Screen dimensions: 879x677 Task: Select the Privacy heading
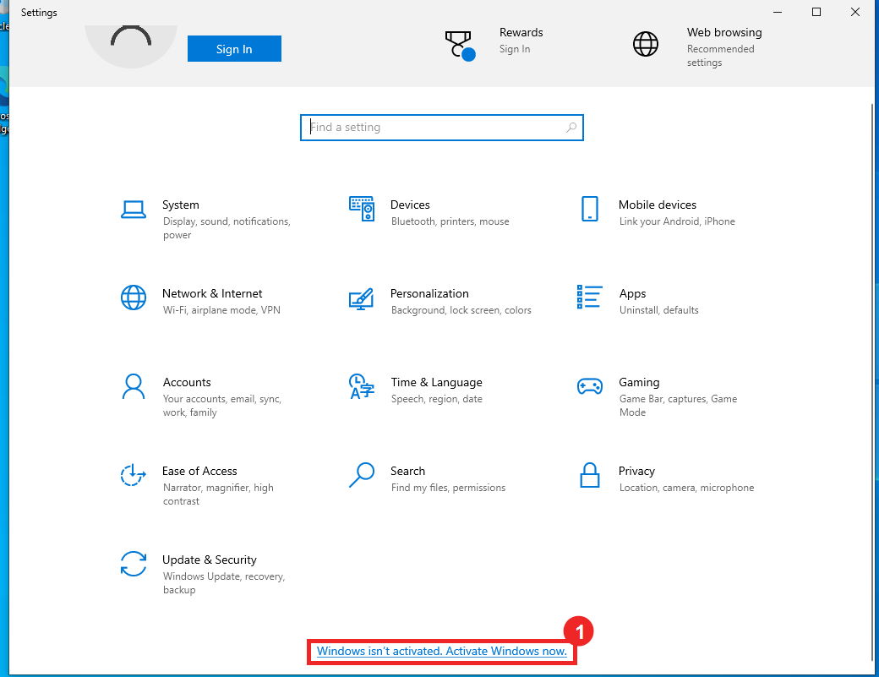click(636, 472)
